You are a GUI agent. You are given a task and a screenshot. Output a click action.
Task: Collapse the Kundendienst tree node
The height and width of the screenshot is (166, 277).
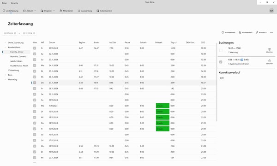click(5, 47)
